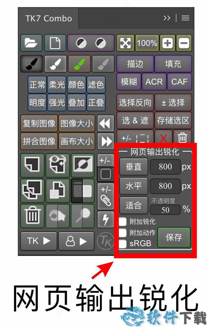The image size is (209, 327).
Task: Select the TK7 Combo tab
Action: click(x=49, y=18)
